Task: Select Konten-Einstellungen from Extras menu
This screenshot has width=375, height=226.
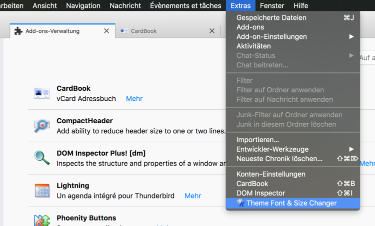Action: [x=270, y=174]
